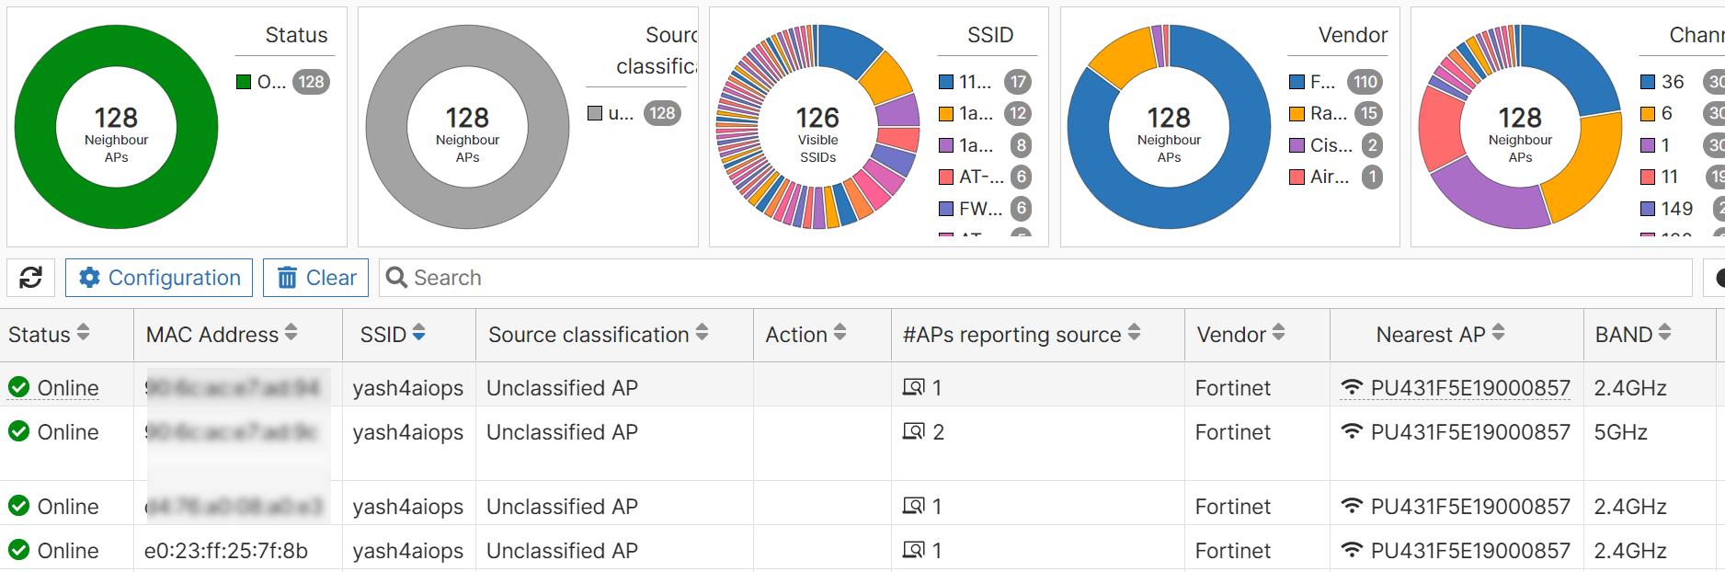Click the yash4aiops SSID in the 5GHz row
Image resolution: width=1725 pixels, height=572 pixels.
[x=408, y=432]
